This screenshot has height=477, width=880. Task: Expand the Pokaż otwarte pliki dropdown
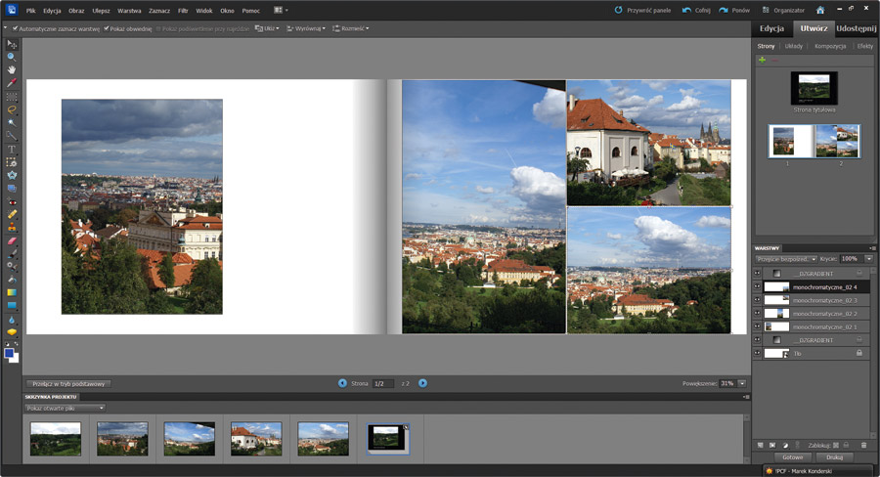[x=66, y=408]
